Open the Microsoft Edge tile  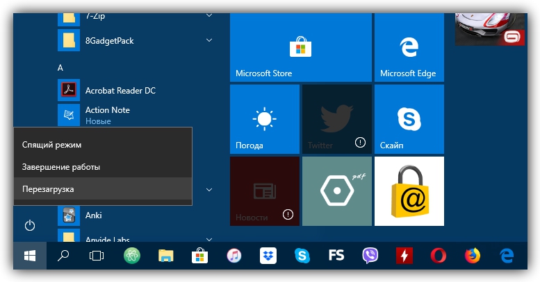409,47
